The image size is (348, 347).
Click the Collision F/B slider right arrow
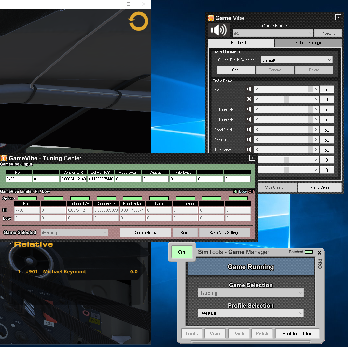[x=316, y=119]
